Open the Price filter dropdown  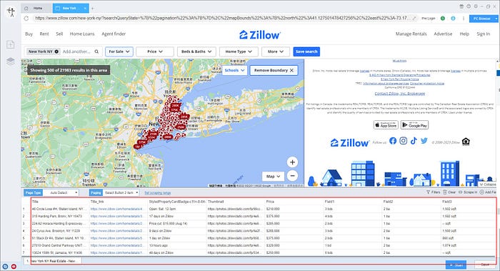point(155,51)
